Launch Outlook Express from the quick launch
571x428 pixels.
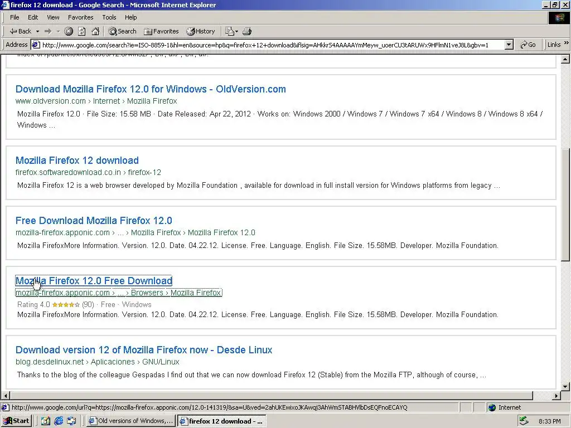tap(71, 421)
